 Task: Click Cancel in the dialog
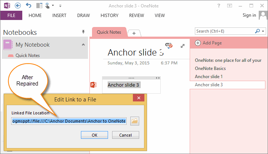[x=125, y=135]
